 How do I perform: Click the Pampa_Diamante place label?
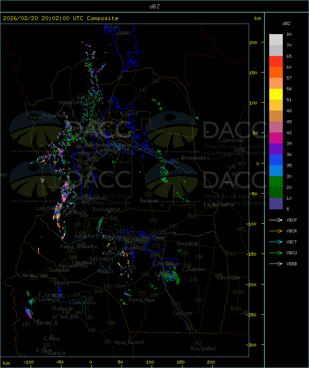[x=79, y=246]
